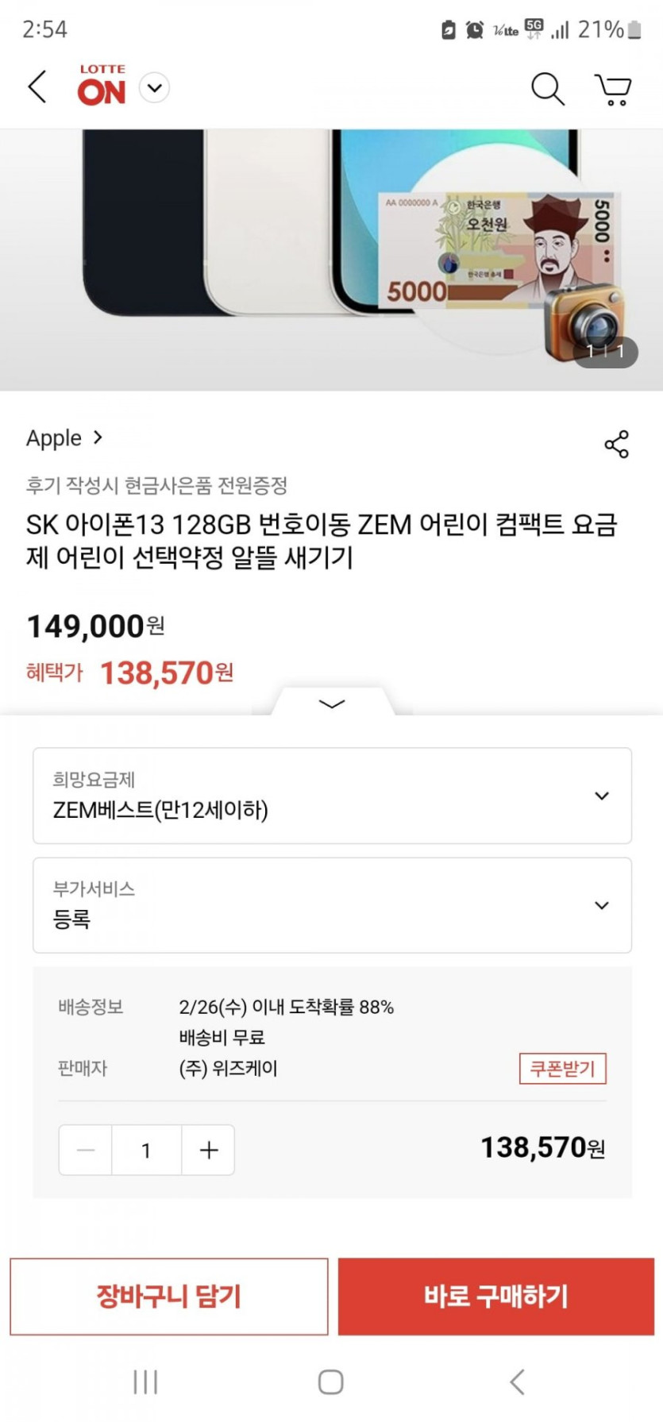Tap 장바구니 담기 add-to-cart button
The height and width of the screenshot is (1422, 663).
pos(169,1297)
